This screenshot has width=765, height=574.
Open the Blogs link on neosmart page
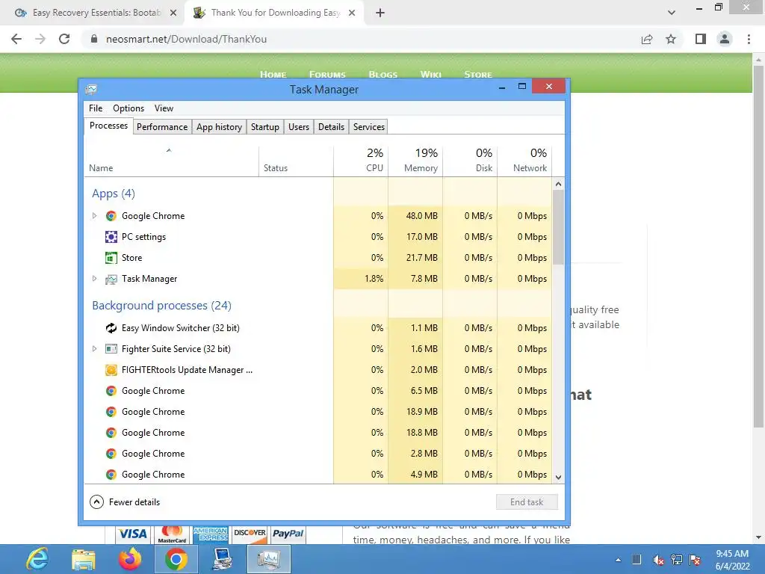coord(383,75)
